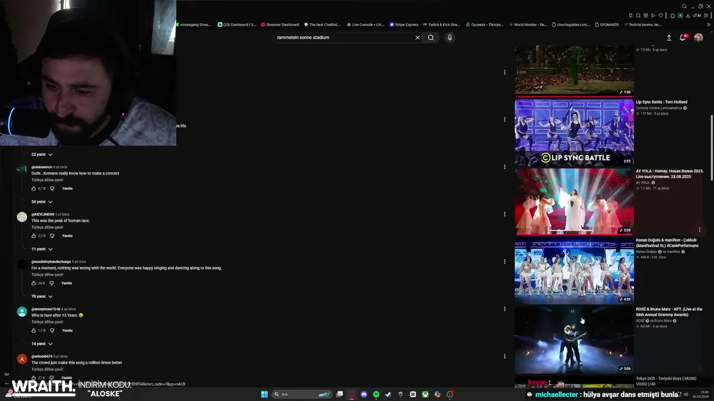Dislike the 'Who is here after 13 Years' comment
The height and width of the screenshot is (401, 714).
52,330
